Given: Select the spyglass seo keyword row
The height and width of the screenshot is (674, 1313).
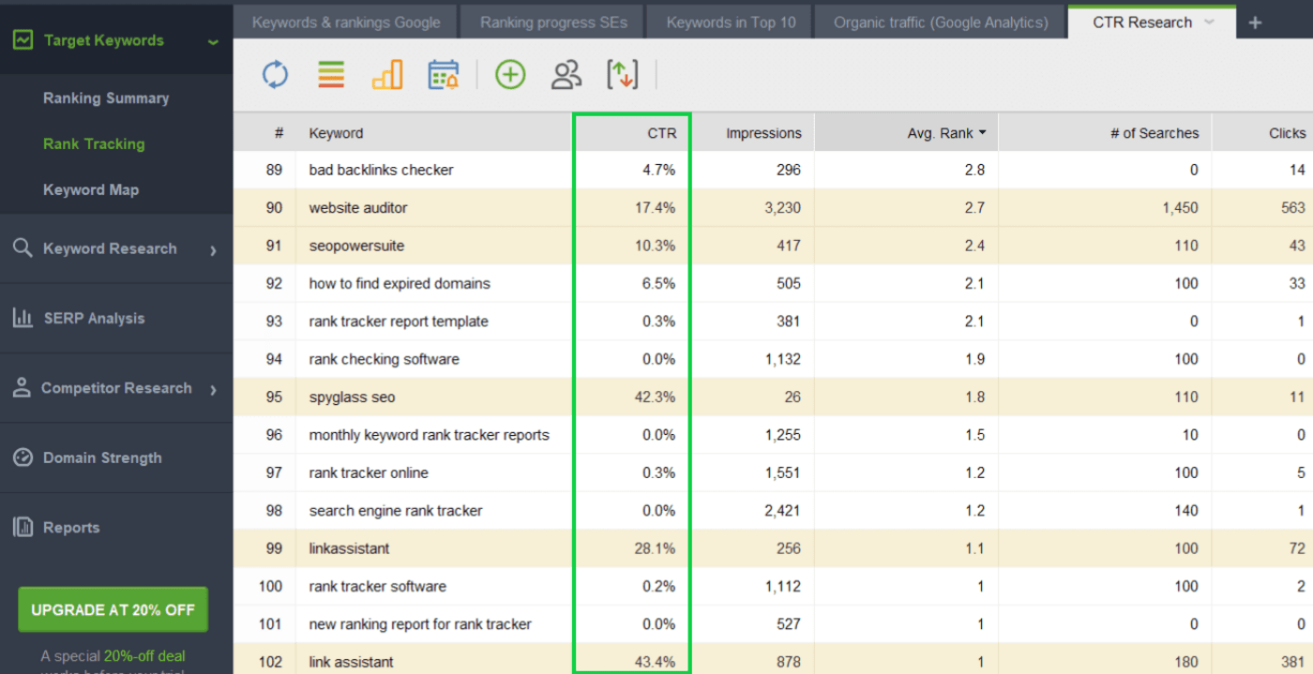Looking at the screenshot, I should (x=773, y=397).
